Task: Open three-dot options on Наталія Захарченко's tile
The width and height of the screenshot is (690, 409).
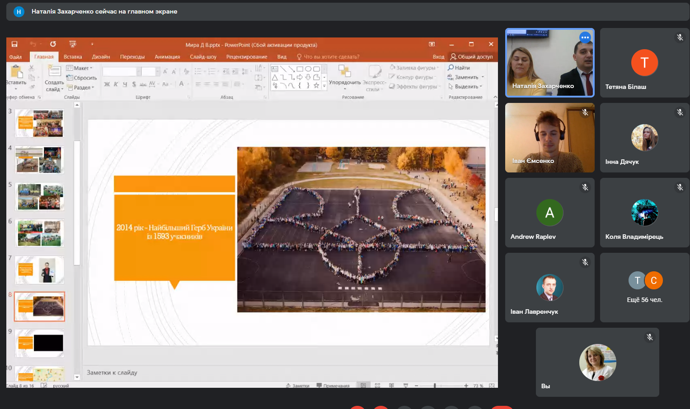Action: pyautogui.click(x=585, y=37)
